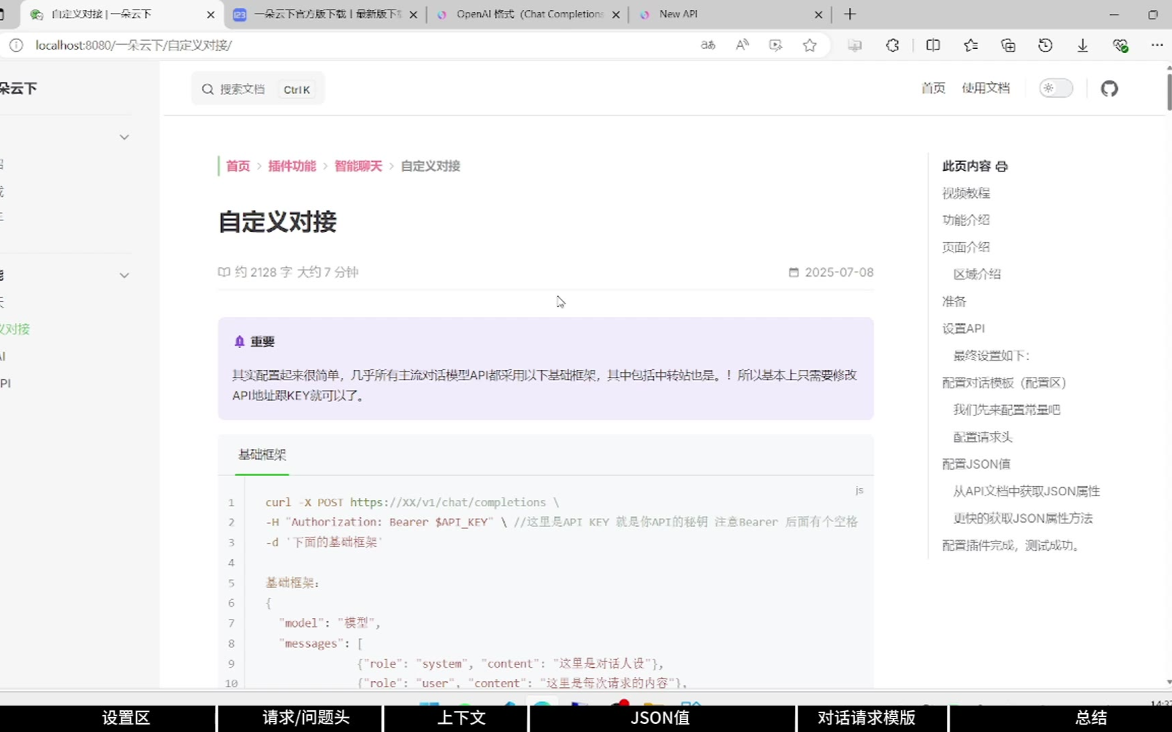Switch to the OpenAI 格式 Chat Completions tab
Screen dimensions: 1172x732
point(528,14)
